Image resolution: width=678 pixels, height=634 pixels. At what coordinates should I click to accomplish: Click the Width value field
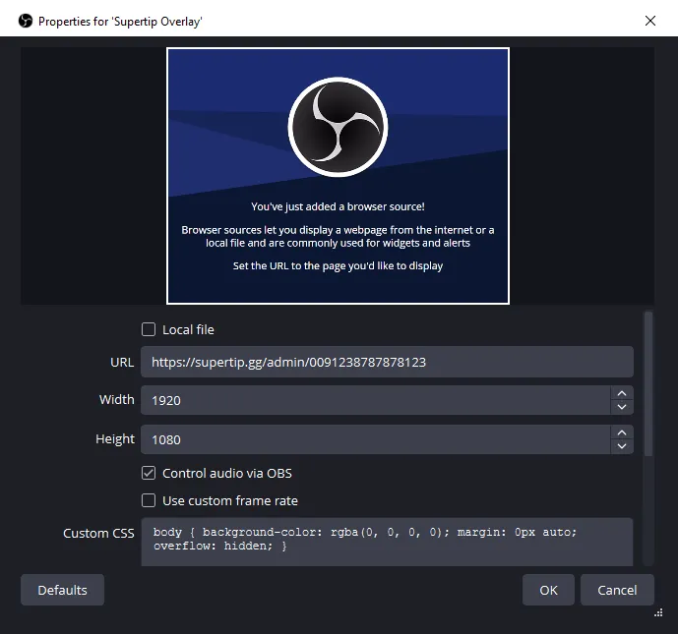pyautogui.click(x=375, y=400)
